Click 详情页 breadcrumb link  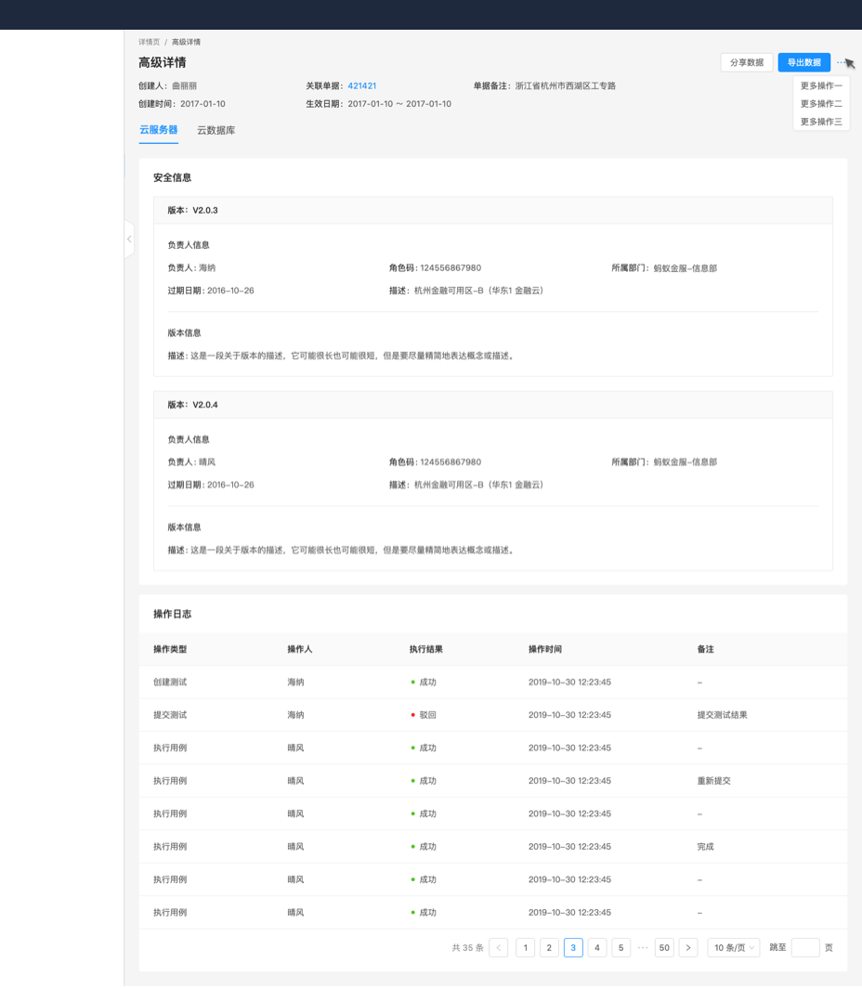(150, 42)
